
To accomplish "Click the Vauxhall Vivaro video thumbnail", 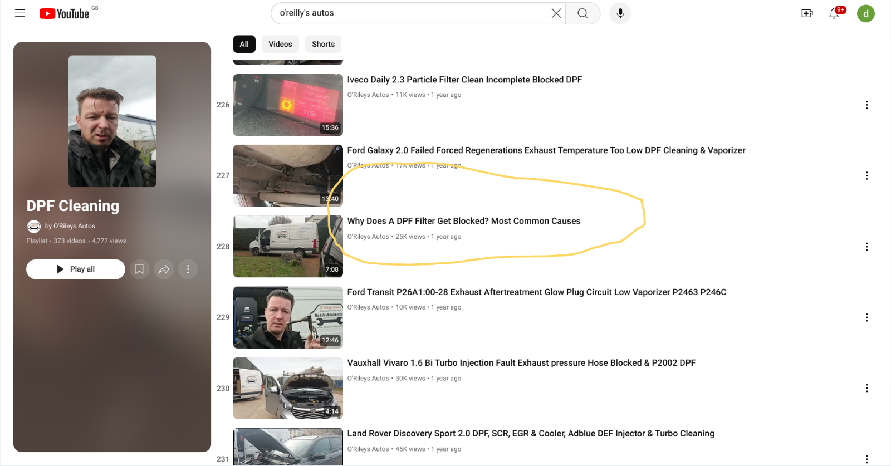I will (x=288, y=388).
